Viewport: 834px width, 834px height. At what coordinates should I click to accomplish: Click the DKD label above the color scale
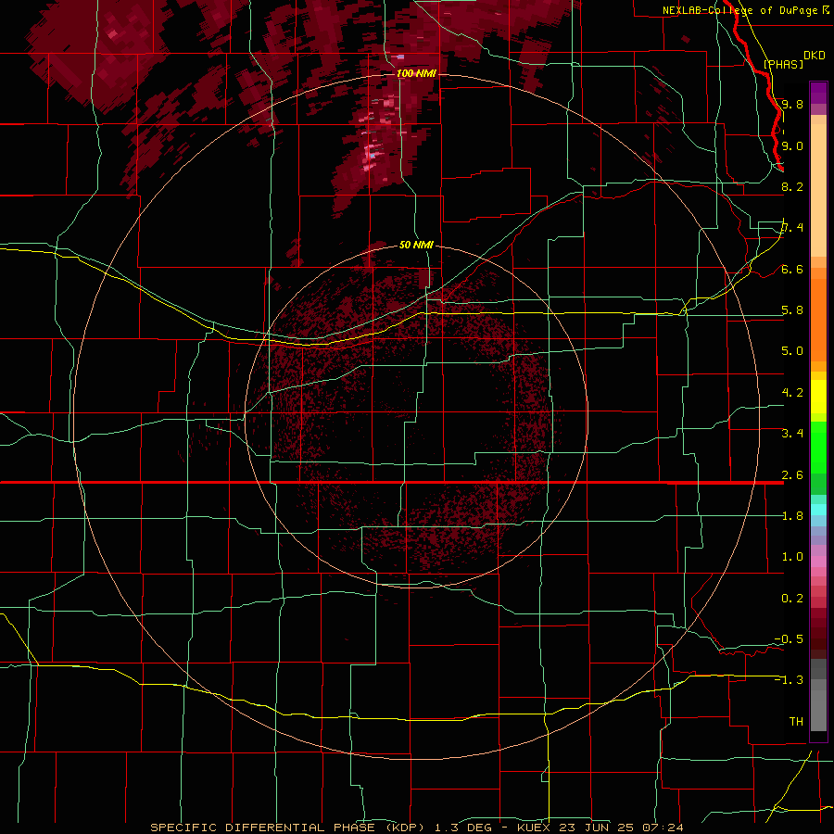pos(815,56)
